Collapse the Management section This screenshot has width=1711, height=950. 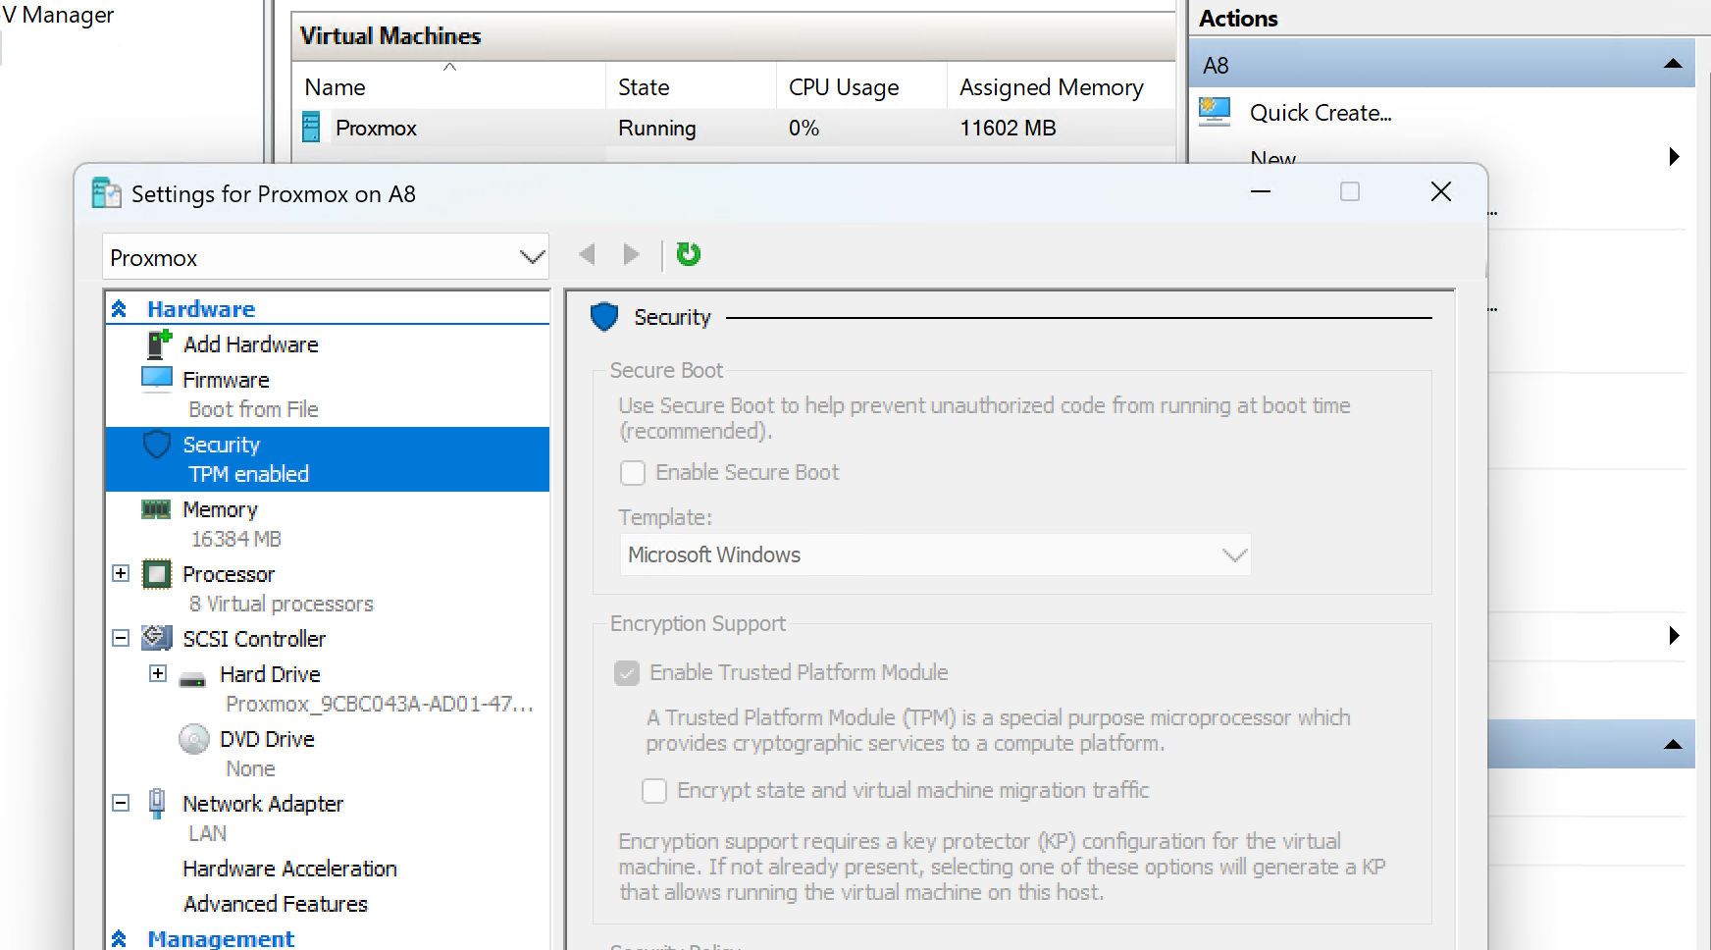119,939
